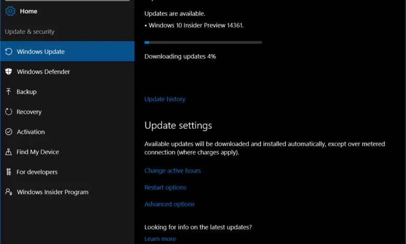
Task: Click the 'Available updates will be downloaded' paragraph
Action: click(264, 148)
